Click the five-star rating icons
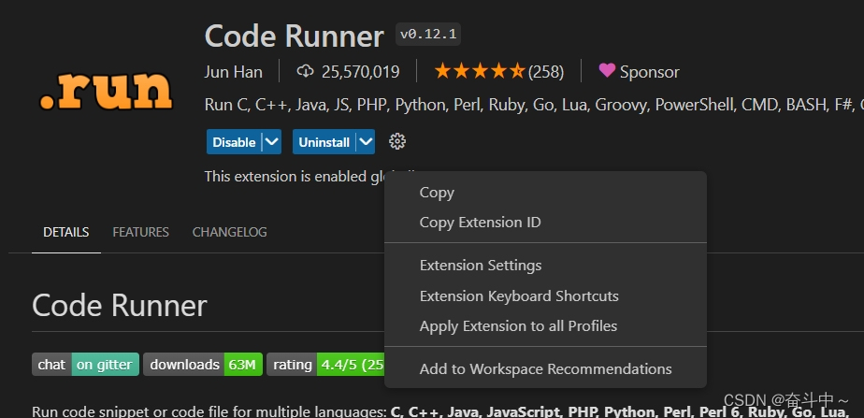Image resolution: width=864 pixels, height=418 pixels. pyautogui.click(x=480, y=72)
